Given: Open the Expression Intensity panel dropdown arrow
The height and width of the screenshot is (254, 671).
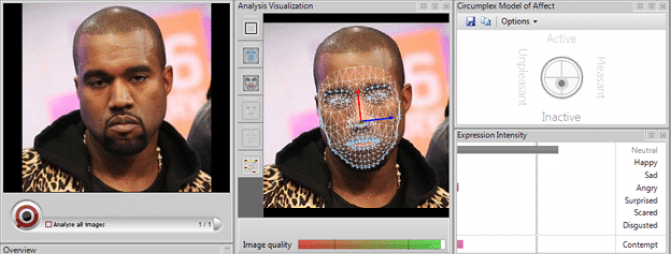Looking at the screenshot, I should click(651, 135).
